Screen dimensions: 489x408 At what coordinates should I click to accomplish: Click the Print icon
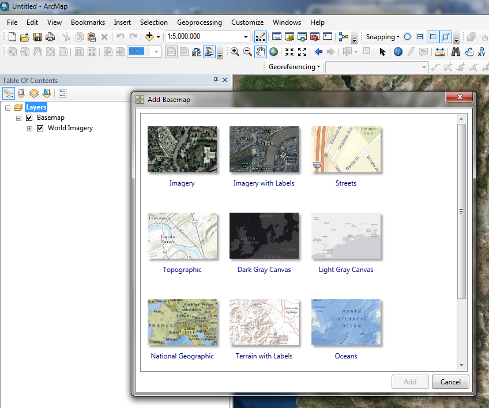[x=50, y=37]
